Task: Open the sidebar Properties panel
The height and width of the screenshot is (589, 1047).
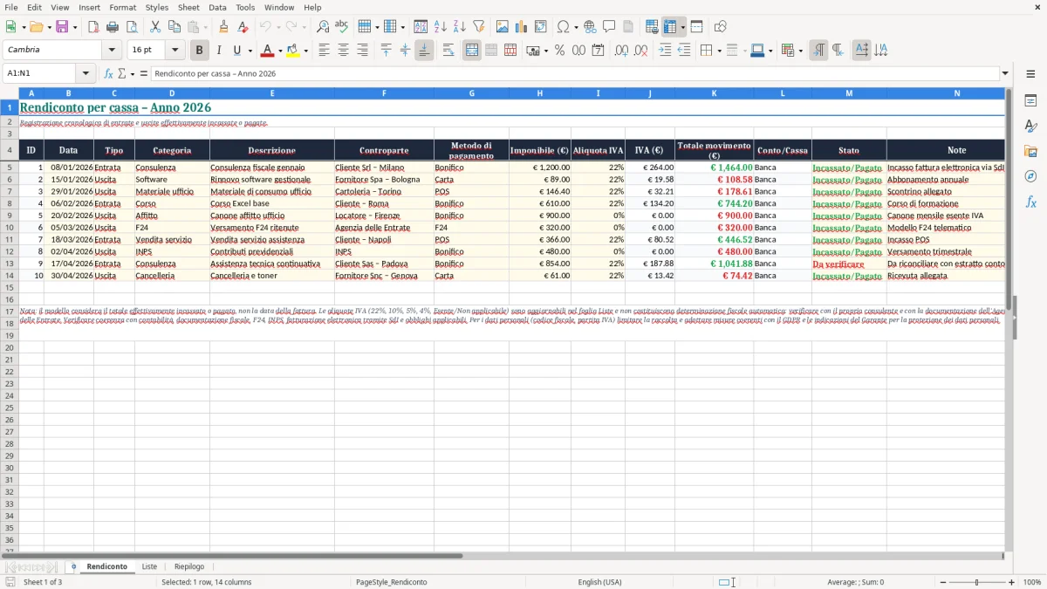Action: (x=1030, y=100)
